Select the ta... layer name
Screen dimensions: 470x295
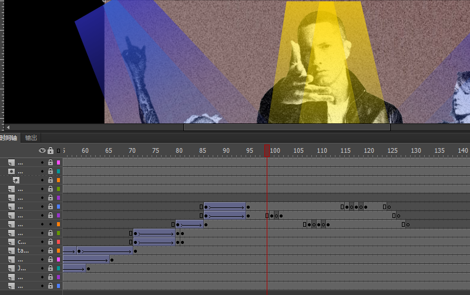(23, 250)
